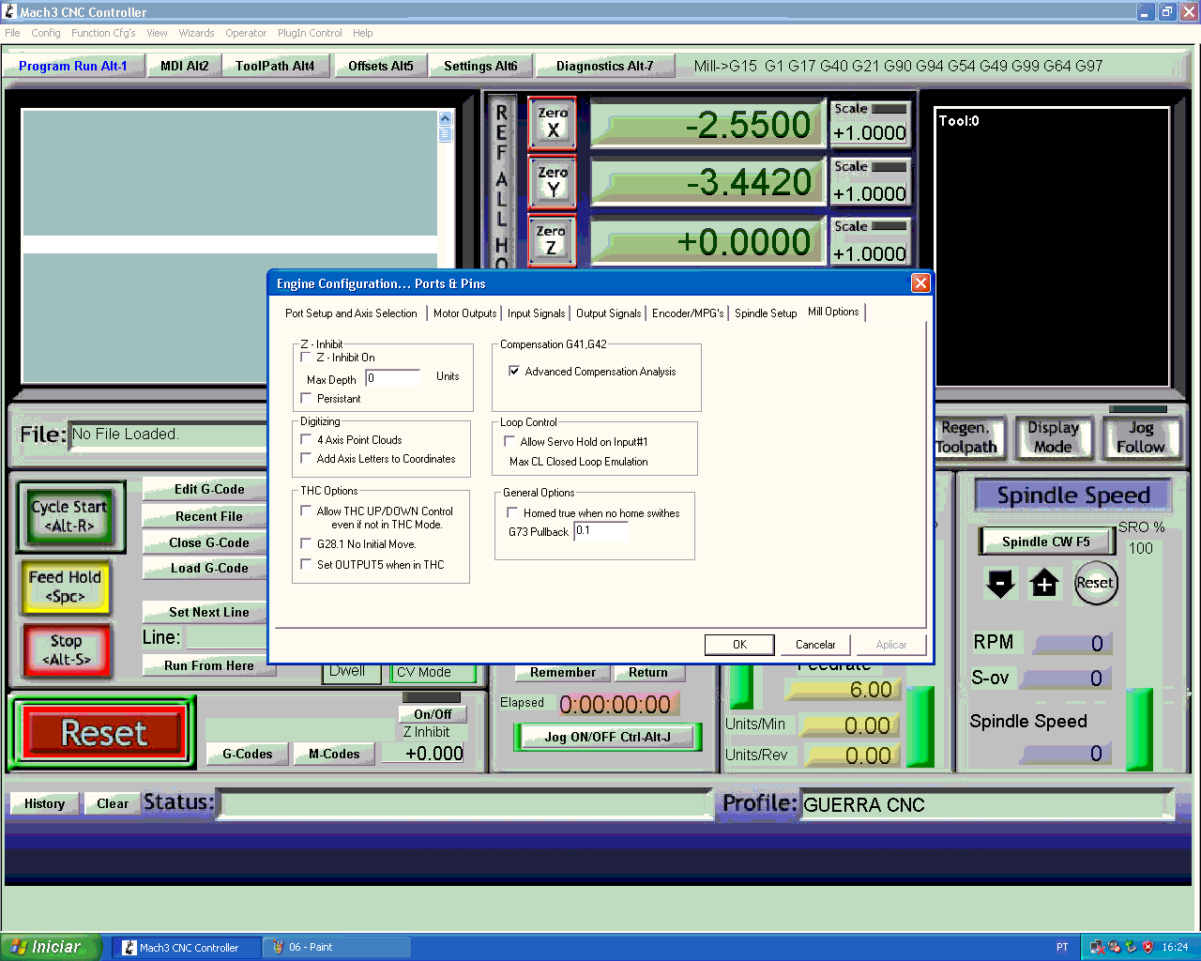Viewport: 1201px width, 961px height.
Task: Open the Diagnostics Alt-7 screen tab
Action: point(604,66)
